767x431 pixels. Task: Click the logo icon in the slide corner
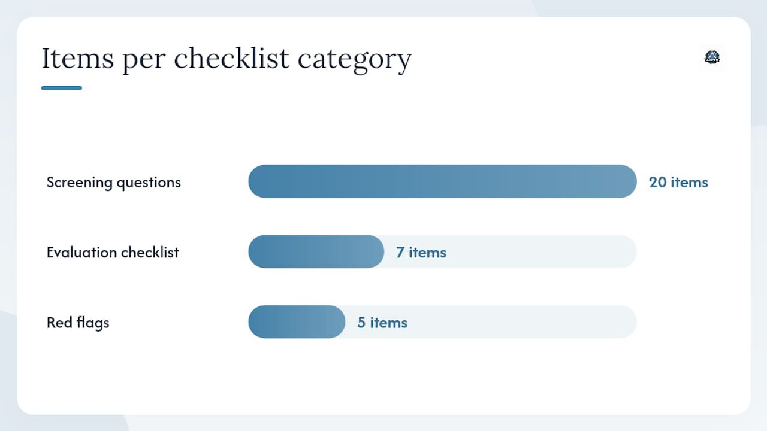(712, 57)
